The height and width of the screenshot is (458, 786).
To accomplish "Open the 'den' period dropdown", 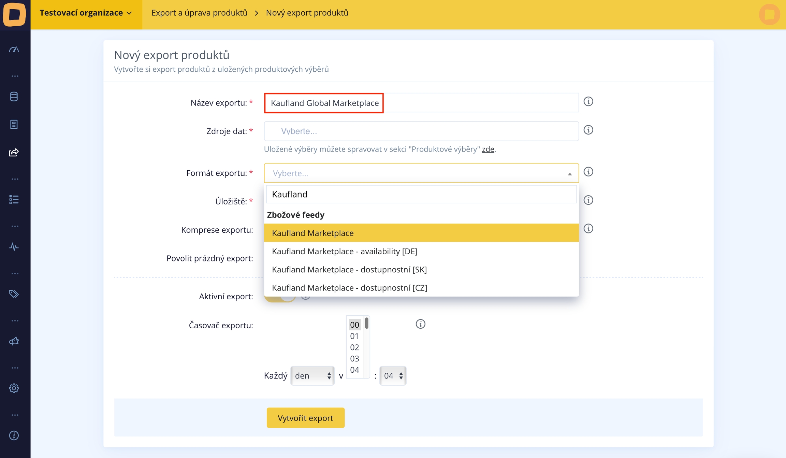I will pyautogui.click(x=312, y=376).
